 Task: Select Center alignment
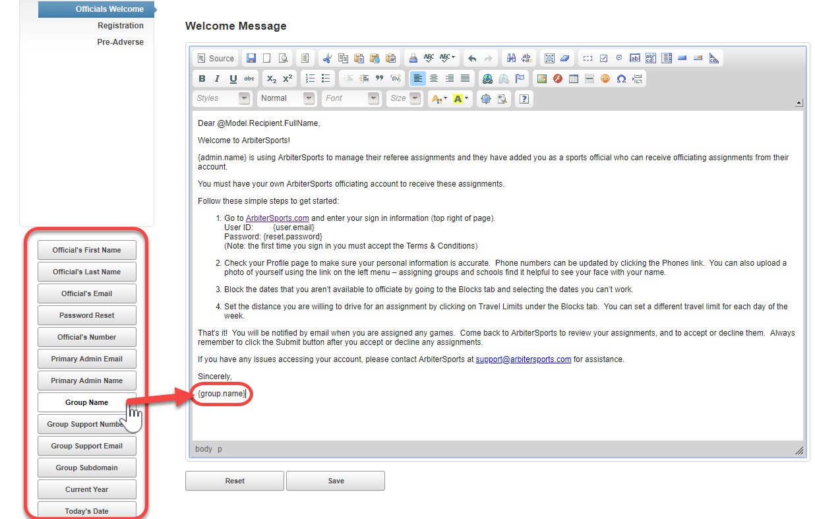coord(433,78)
